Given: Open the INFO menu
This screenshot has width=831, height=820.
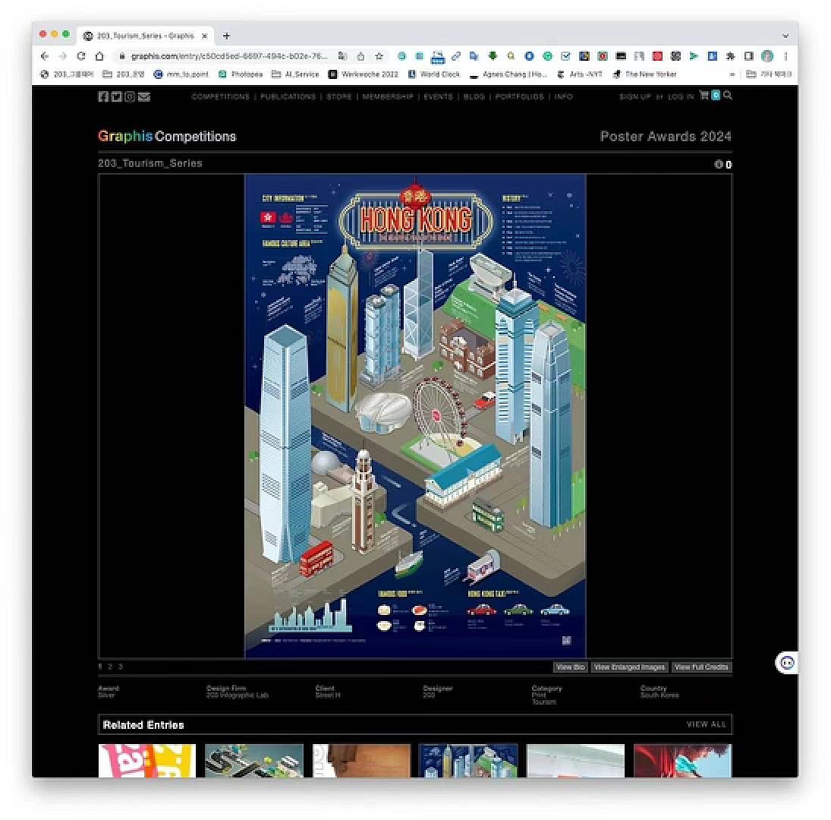Looking at the screenshot, I should [x=563, y=96].
